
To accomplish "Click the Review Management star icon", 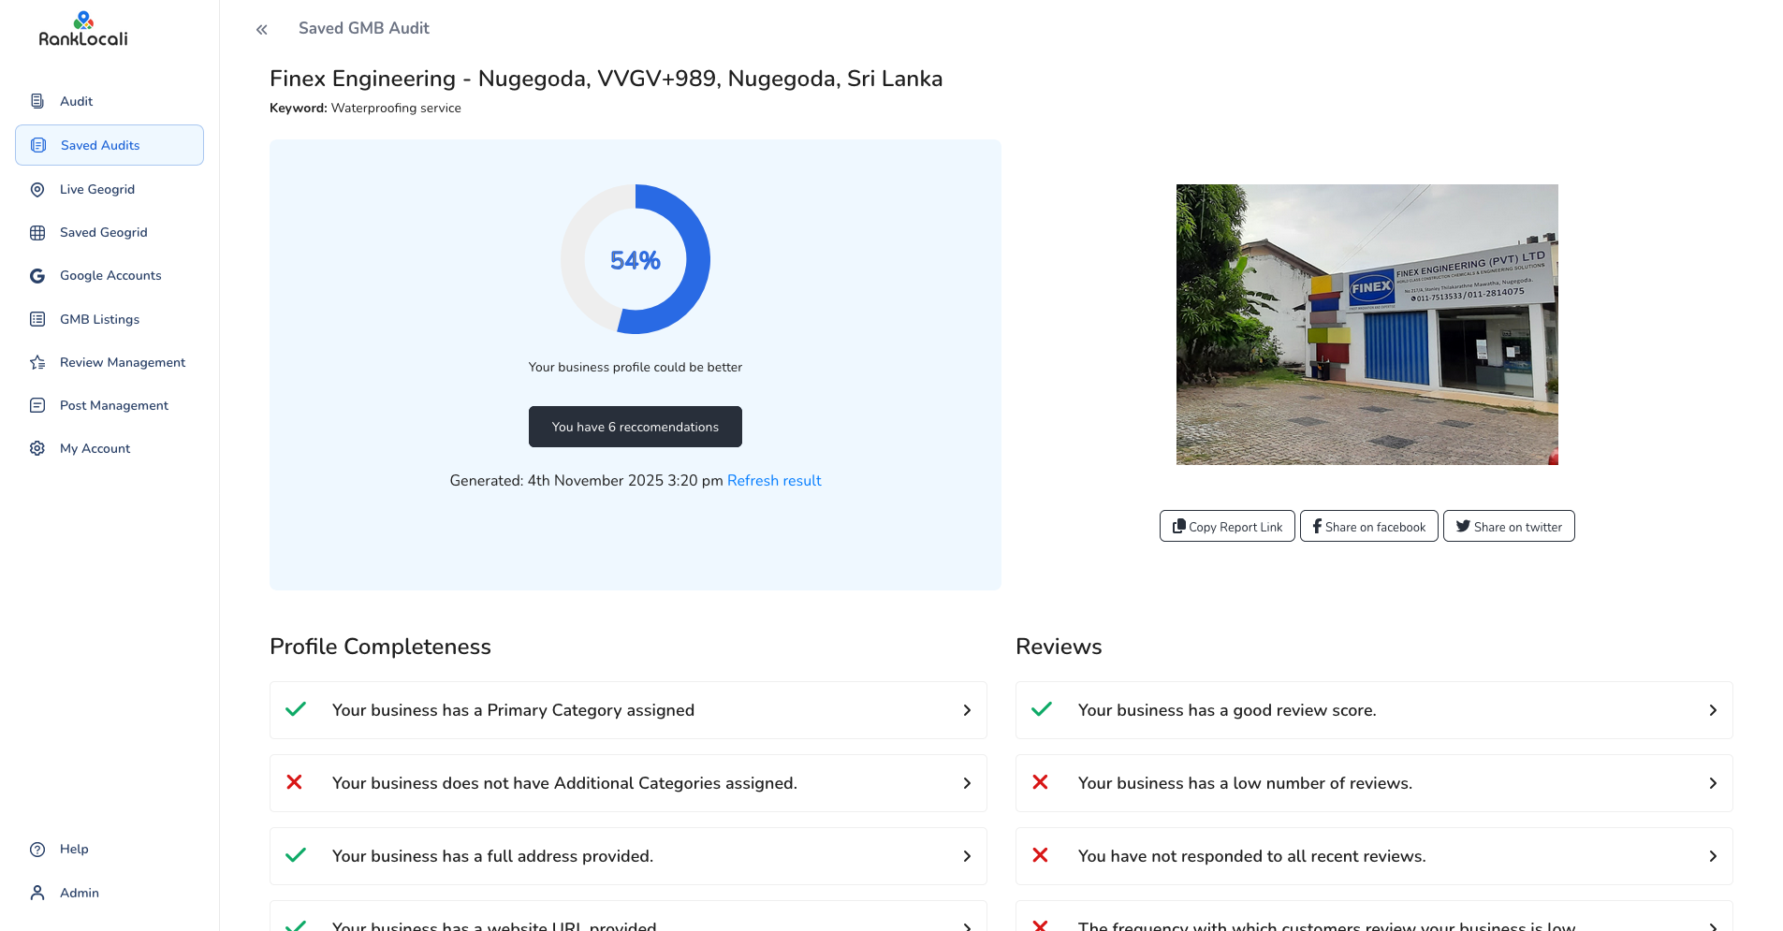I will 37,363.
